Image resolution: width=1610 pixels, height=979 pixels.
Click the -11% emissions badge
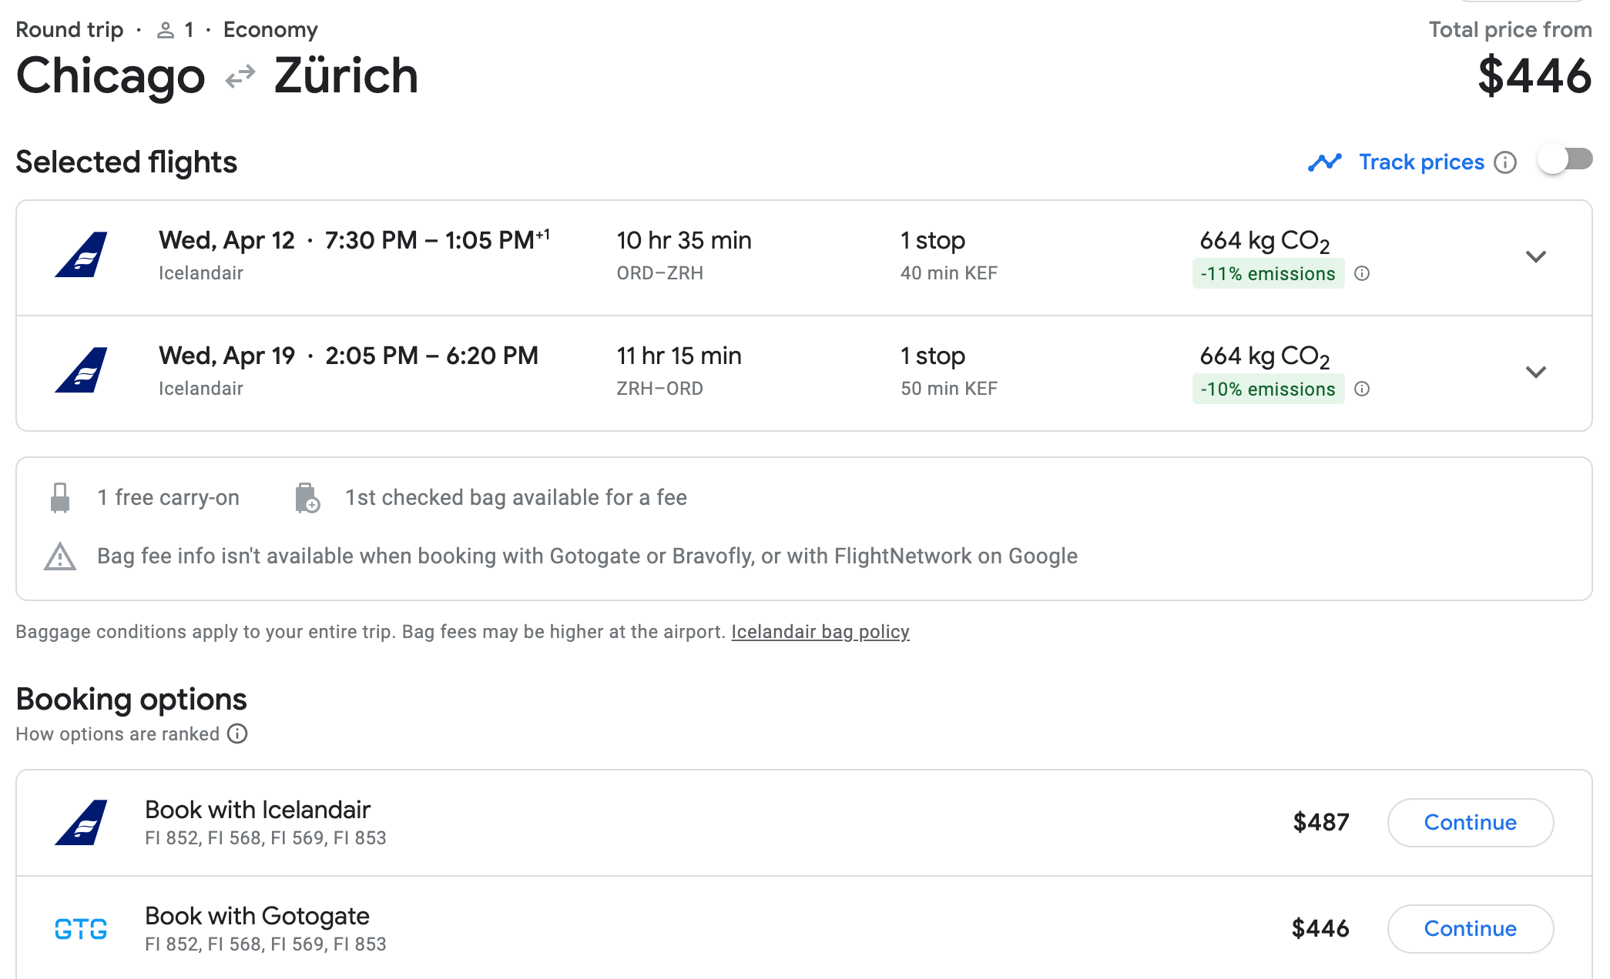point(1267,274)
